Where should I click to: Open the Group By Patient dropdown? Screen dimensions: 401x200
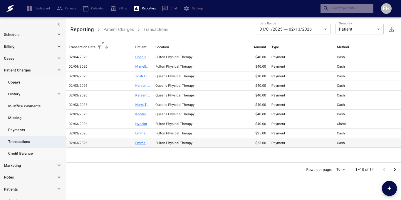[x=359, y=29]
